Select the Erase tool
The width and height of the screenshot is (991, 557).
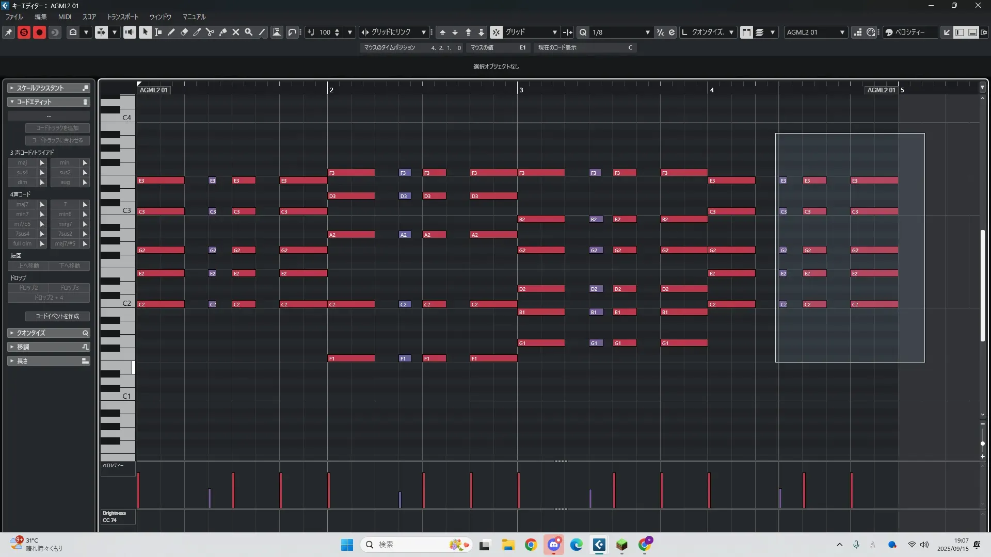(184, 32)
